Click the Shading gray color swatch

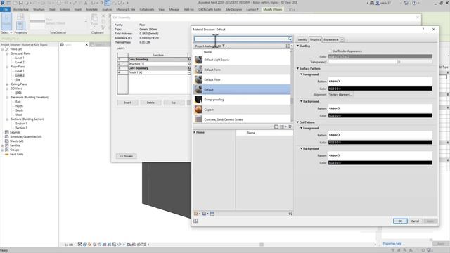(x=380, y=56)
